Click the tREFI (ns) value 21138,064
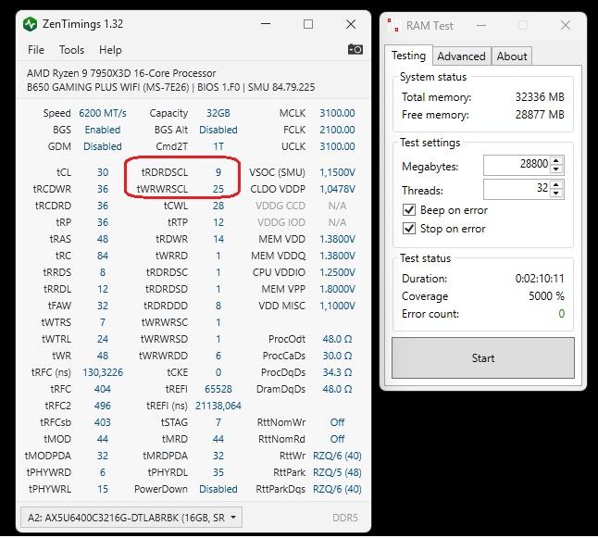 [218, 406]
